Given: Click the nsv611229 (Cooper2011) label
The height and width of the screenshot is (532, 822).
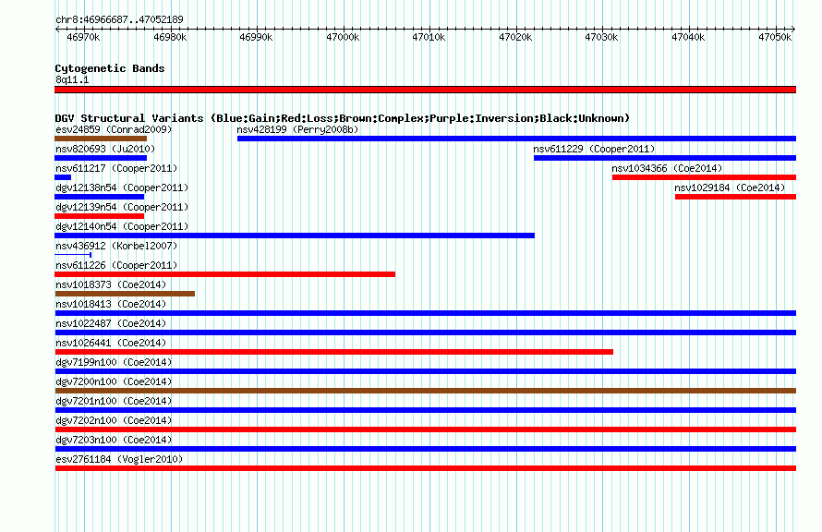Looking at the screenshot, I should (x=594, y=149).
